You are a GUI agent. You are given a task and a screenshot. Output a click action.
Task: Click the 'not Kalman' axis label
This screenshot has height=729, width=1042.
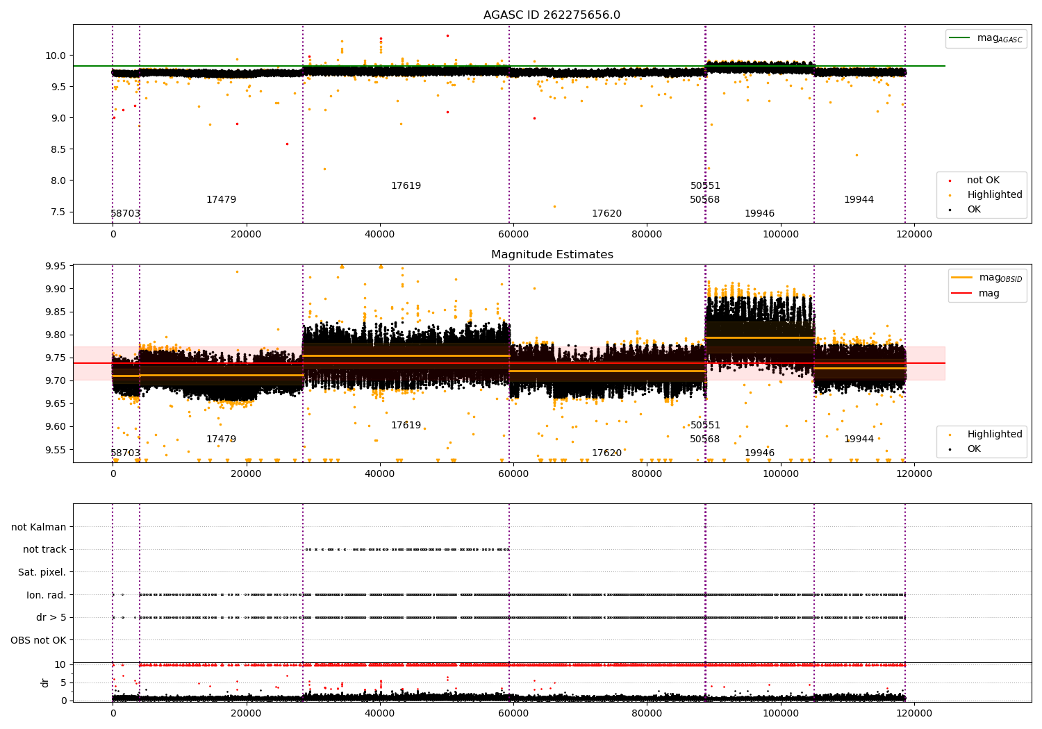pyautogui.click(x=39, y=527)
